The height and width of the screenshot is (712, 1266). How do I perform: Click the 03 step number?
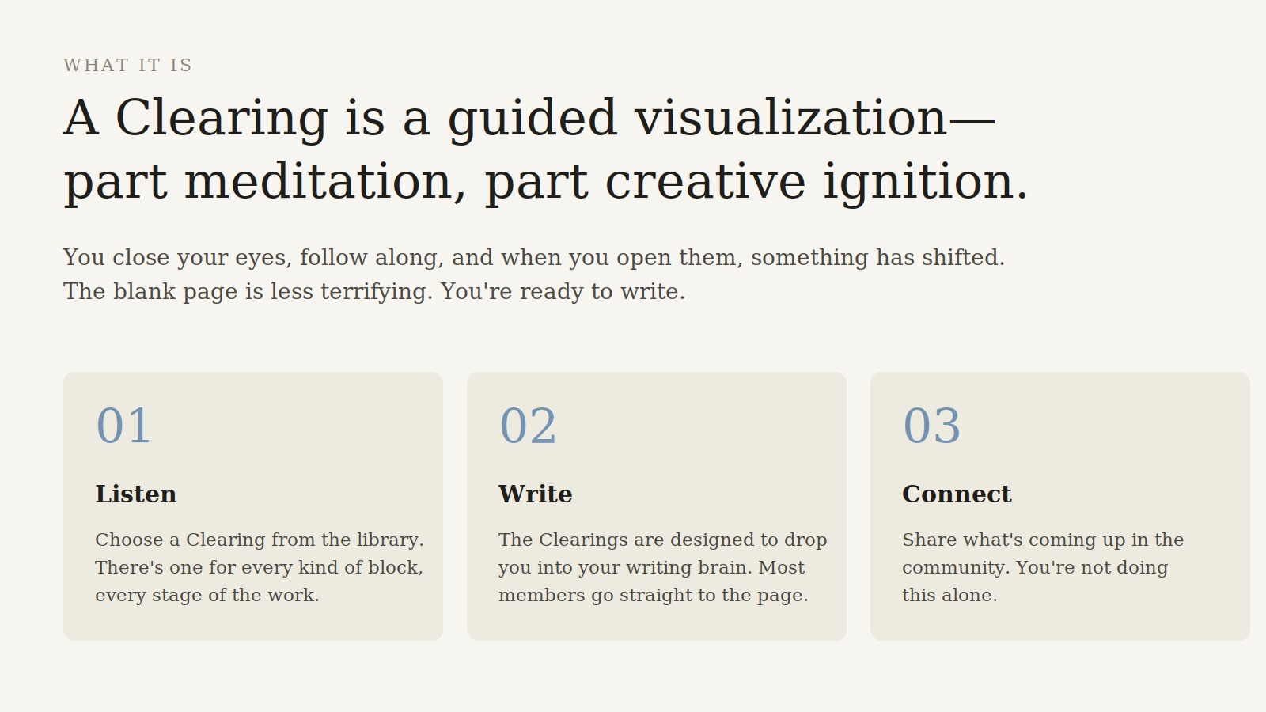pos(931,426)
